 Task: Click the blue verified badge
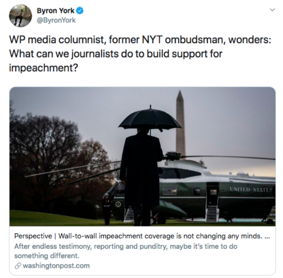pyautogui.click(x=80, y=11)
